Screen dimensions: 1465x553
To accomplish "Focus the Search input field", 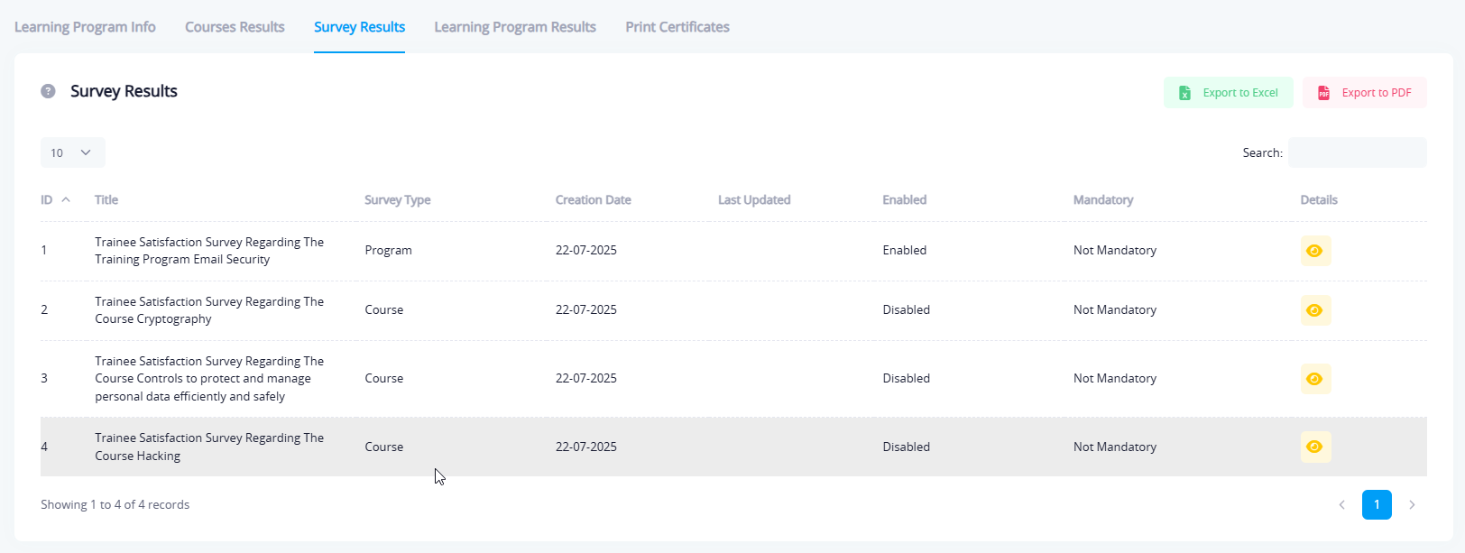I will tap(1357, 152).
